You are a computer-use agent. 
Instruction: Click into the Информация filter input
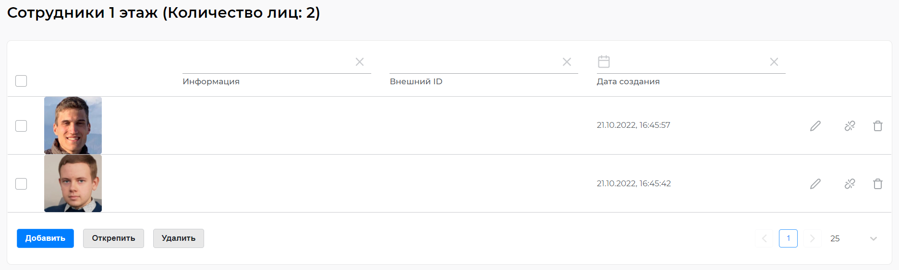267,62
